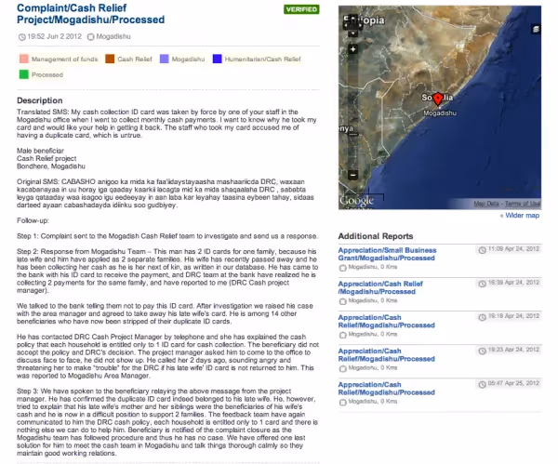Open the Apr 25, 2012 Appreciation report
The image size is (558, 464).
coord(387,389)
